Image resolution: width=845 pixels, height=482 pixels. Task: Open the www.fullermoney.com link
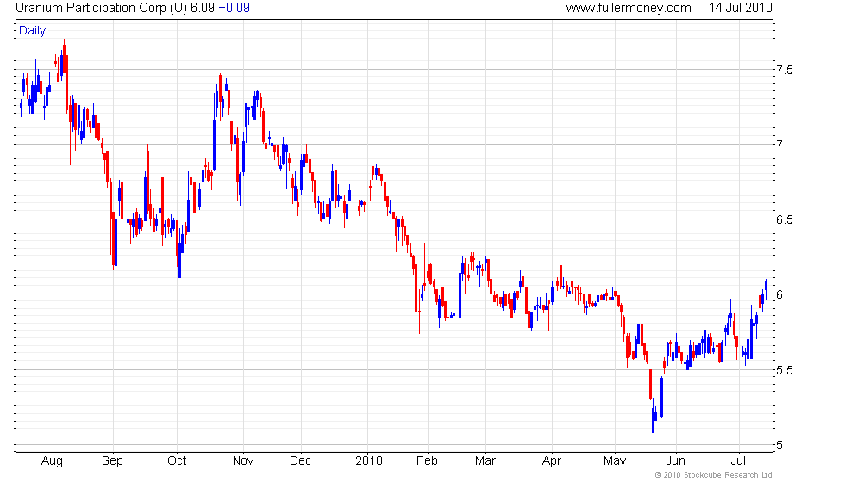(x=629, y=8)
